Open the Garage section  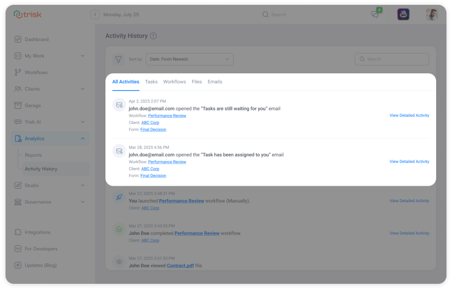pyautogui.click(x=33, y=105)
